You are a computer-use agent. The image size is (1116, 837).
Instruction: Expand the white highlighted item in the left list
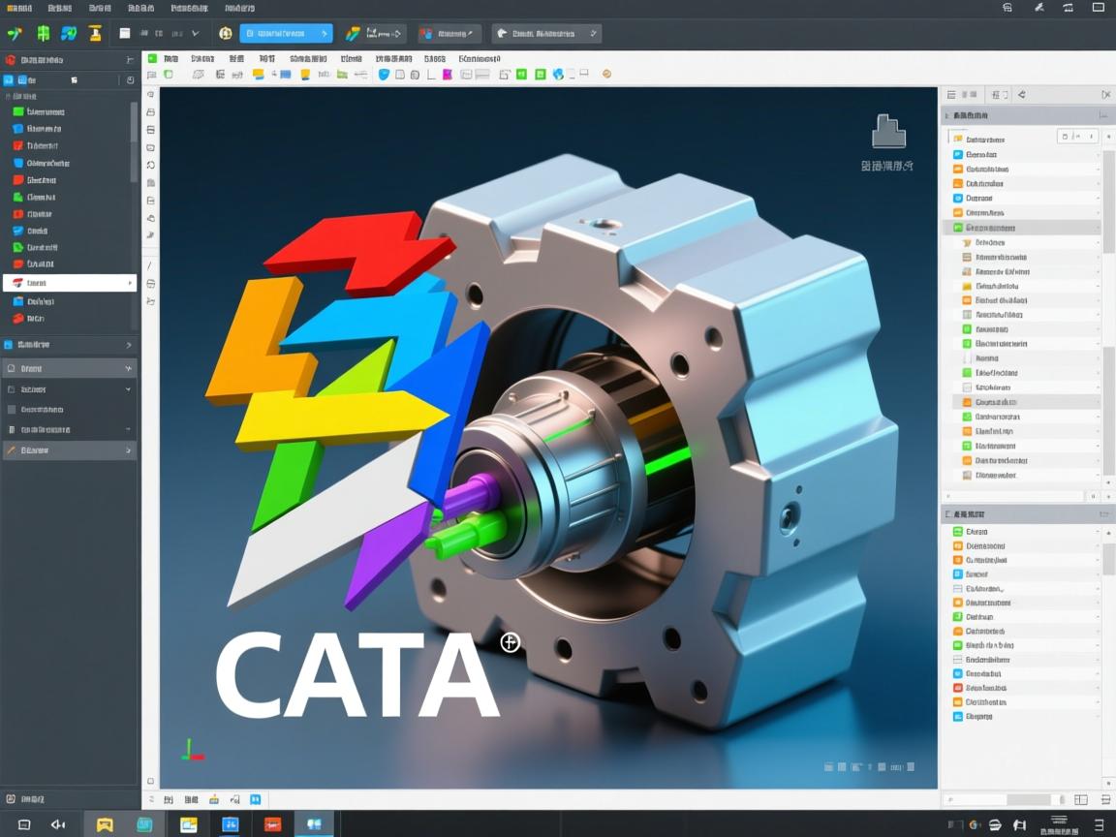click(x=131, y=283)
